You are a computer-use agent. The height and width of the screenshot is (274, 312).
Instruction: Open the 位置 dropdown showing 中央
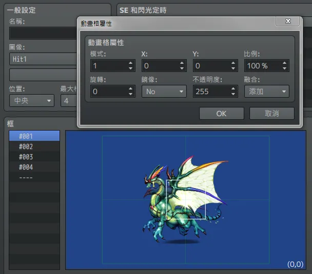coord(32,101)
